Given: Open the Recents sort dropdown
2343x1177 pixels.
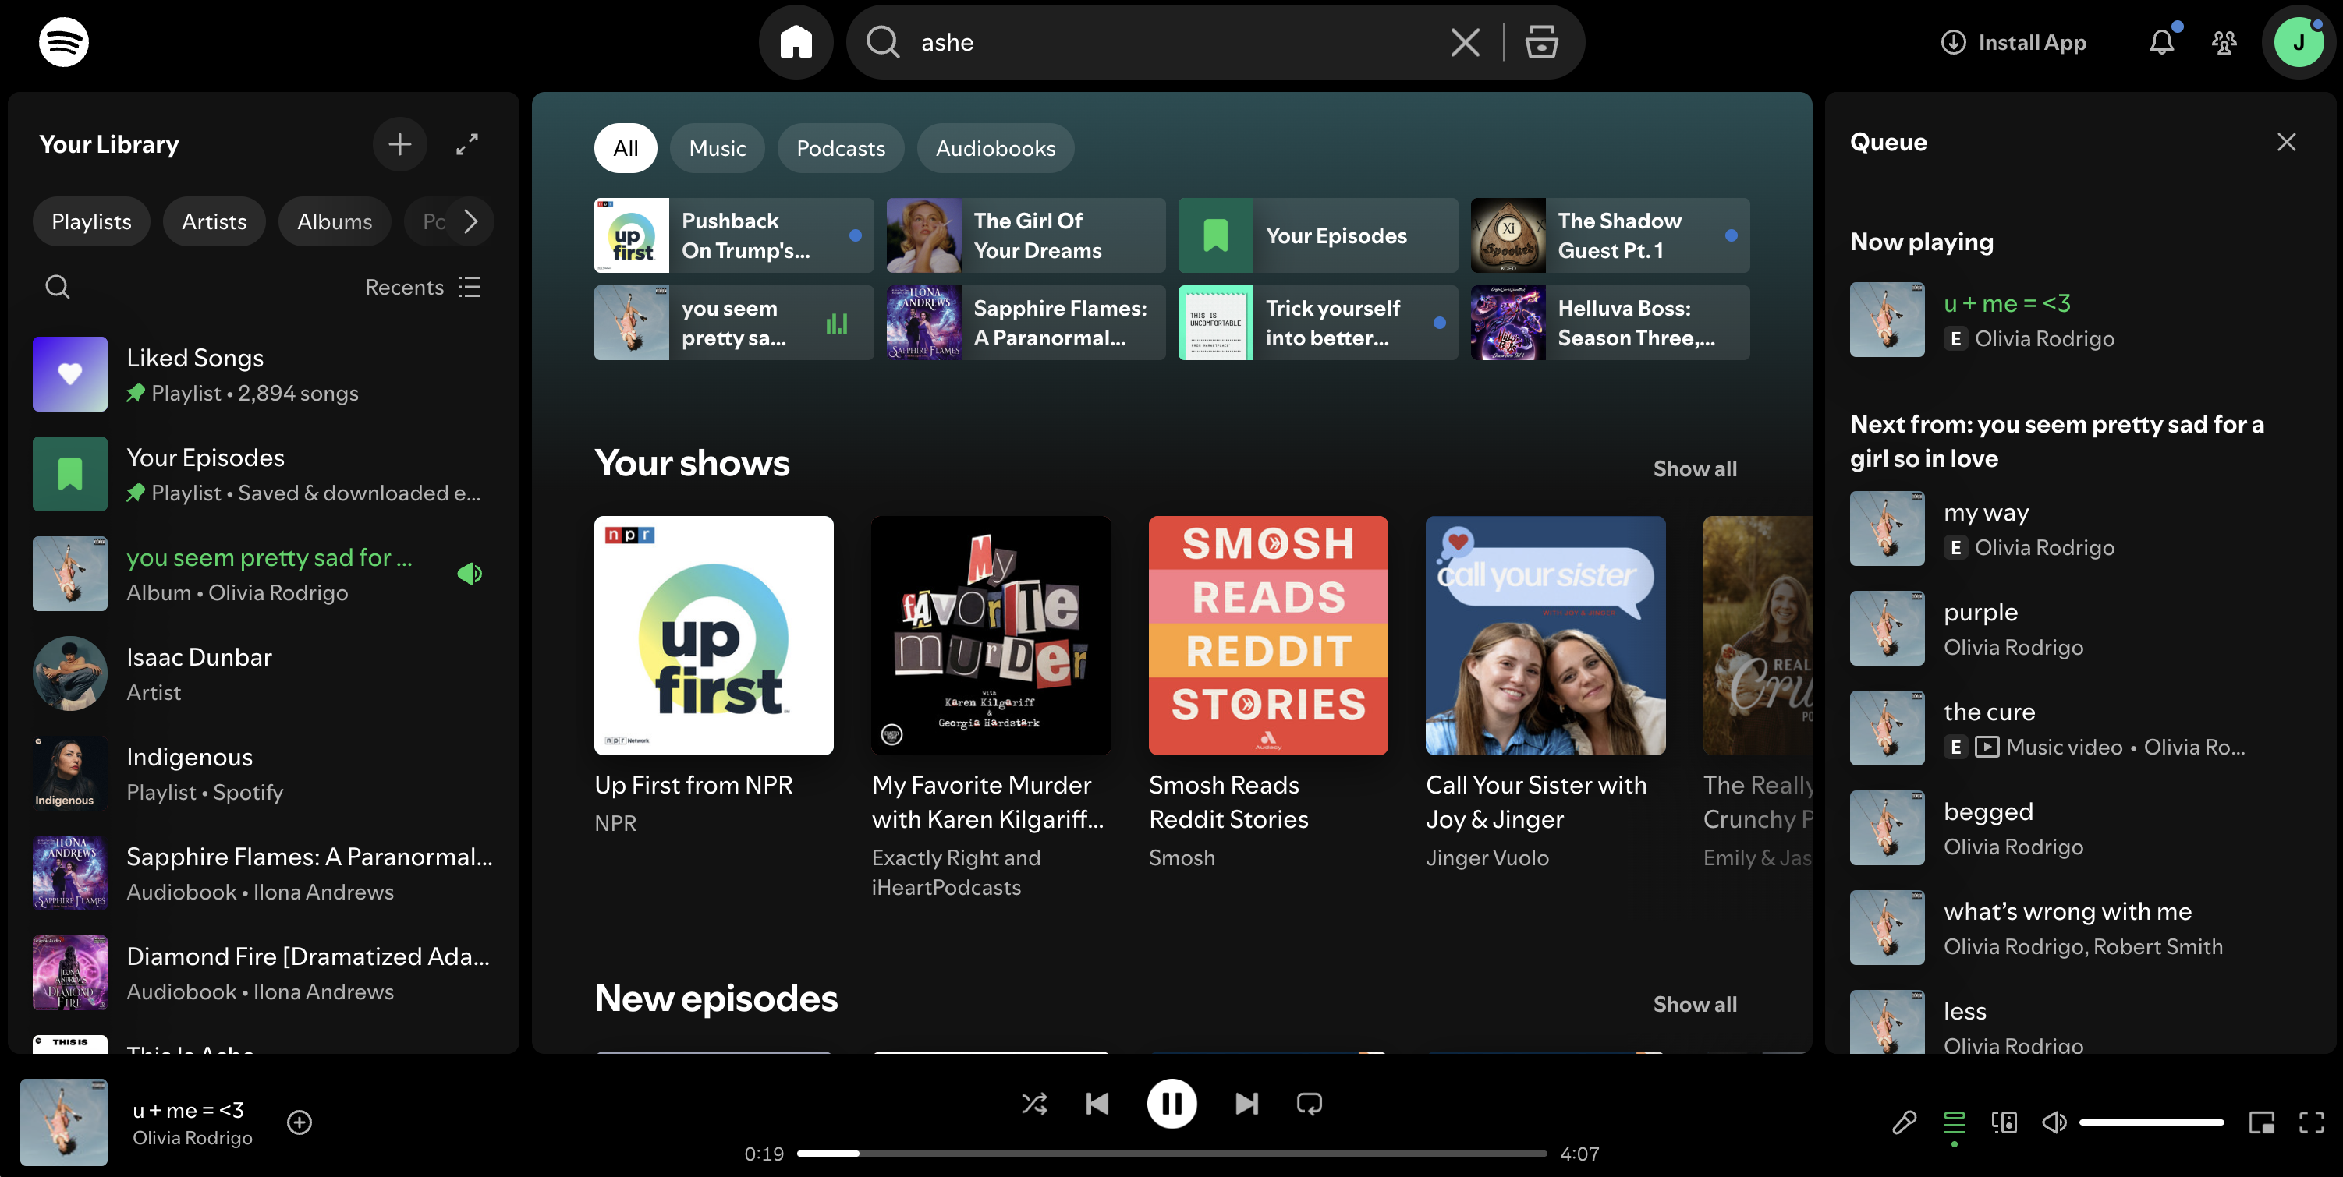Looking at the screenshot, I should [423, 287].
